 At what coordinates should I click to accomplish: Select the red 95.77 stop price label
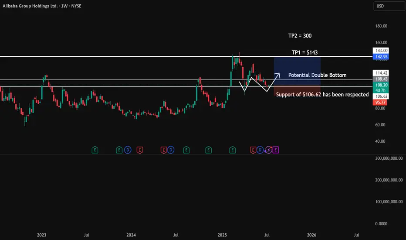pyautogui.click(x=381, y=102)
